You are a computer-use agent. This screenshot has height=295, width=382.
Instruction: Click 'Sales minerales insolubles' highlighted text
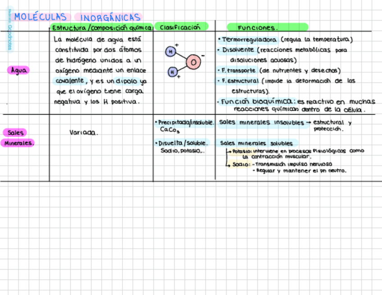[261, 122]
